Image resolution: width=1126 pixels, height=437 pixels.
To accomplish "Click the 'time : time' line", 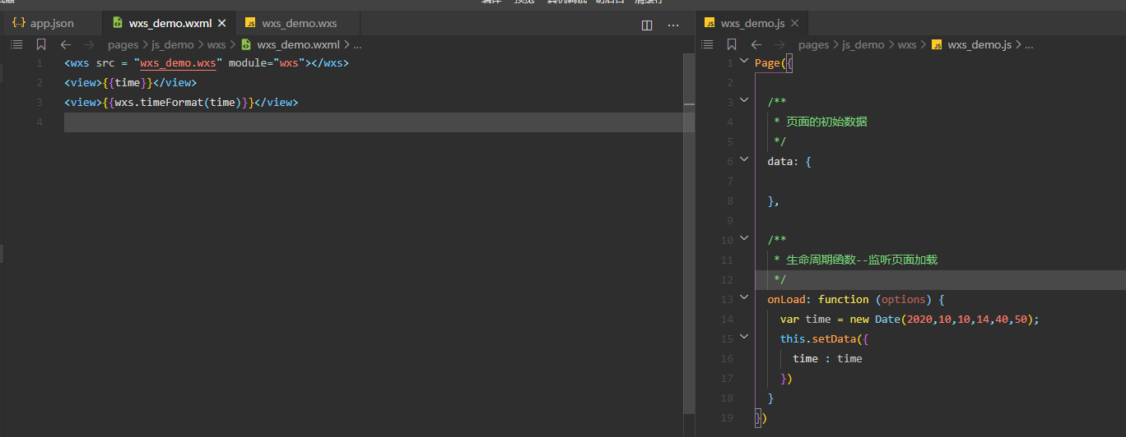I will tap(827, 359).
